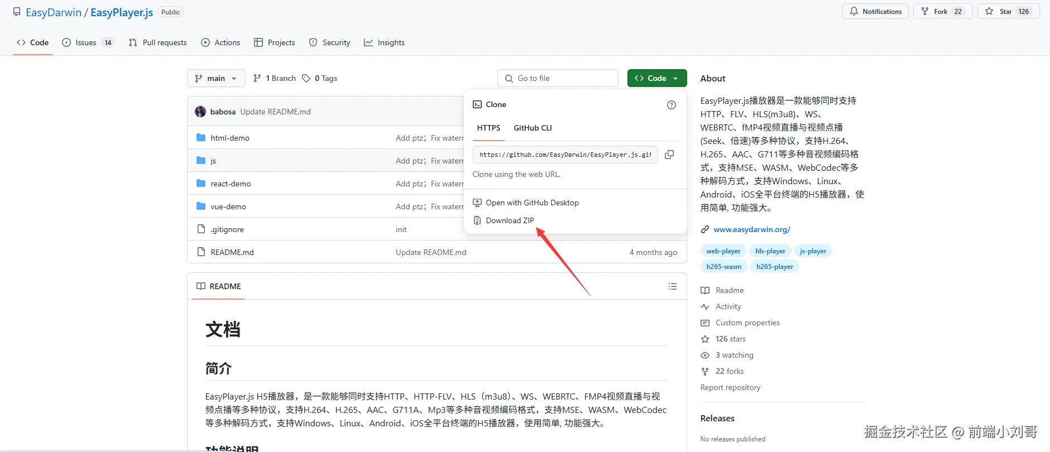1050x452 pixels.
Task: View the 126 stars link
Action: (x=731, y=339)
